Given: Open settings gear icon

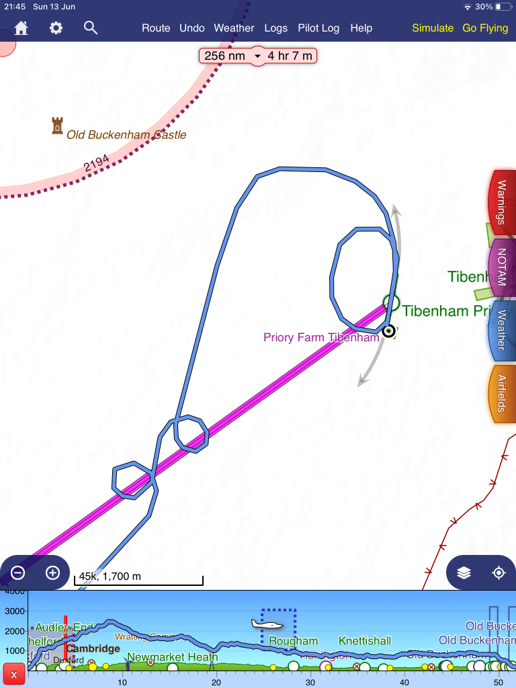Looking at the screenshot, I should click(56, 28).
